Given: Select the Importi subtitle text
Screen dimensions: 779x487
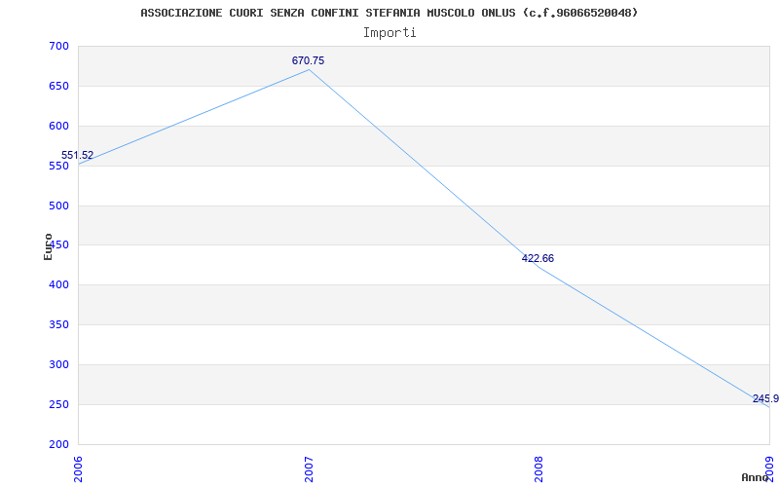Looking at the screenshot, I should tap(389, 33).
